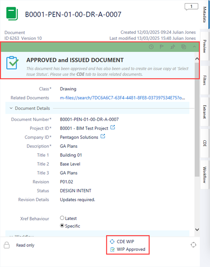Open Pentagon Solutions company in new window
Screen dimensions: 210x267
(x=103, y=136)
